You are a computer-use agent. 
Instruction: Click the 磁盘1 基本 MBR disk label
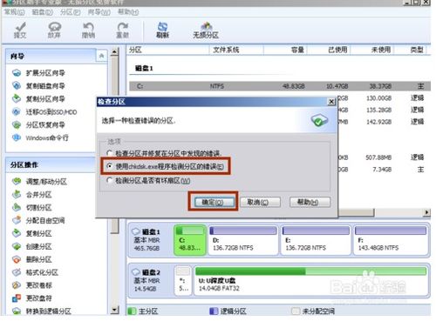point(147,240)
